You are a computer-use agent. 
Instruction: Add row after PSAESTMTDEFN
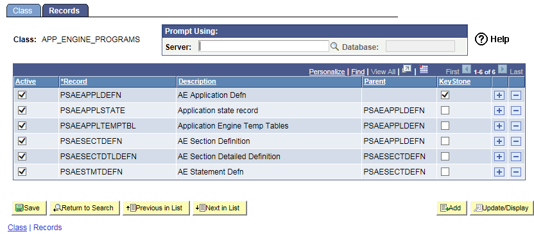click(x=499, y=172)
